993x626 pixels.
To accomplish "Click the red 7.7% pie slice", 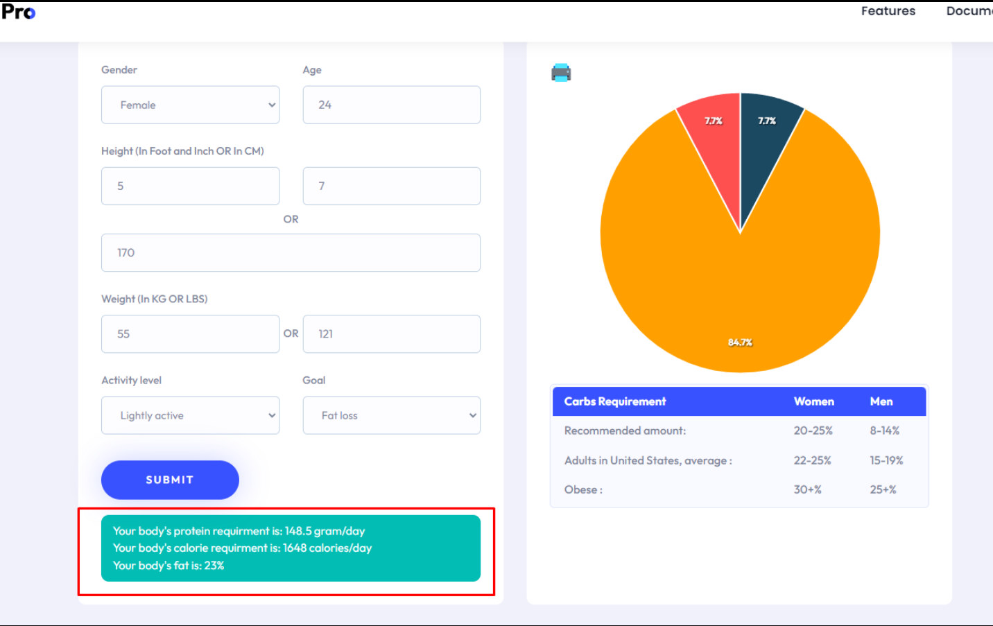I will pos(716,146).
